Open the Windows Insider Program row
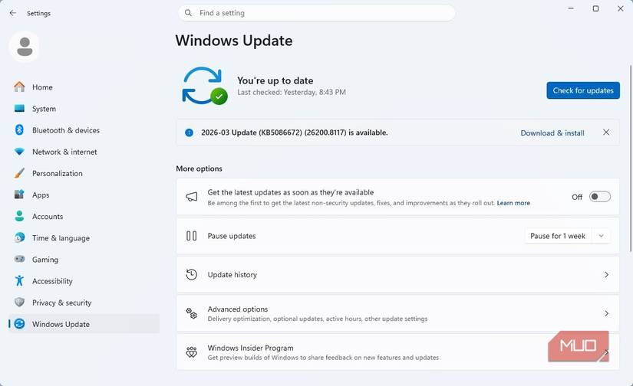The height and width of the screenshot is (386, 633). click(x=397, y=352)
